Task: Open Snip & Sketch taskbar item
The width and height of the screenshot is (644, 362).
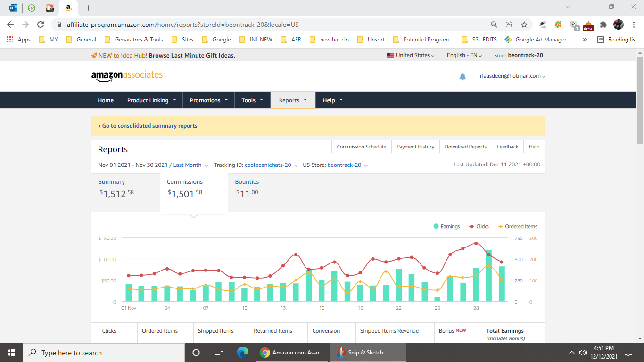Action: 368,353
